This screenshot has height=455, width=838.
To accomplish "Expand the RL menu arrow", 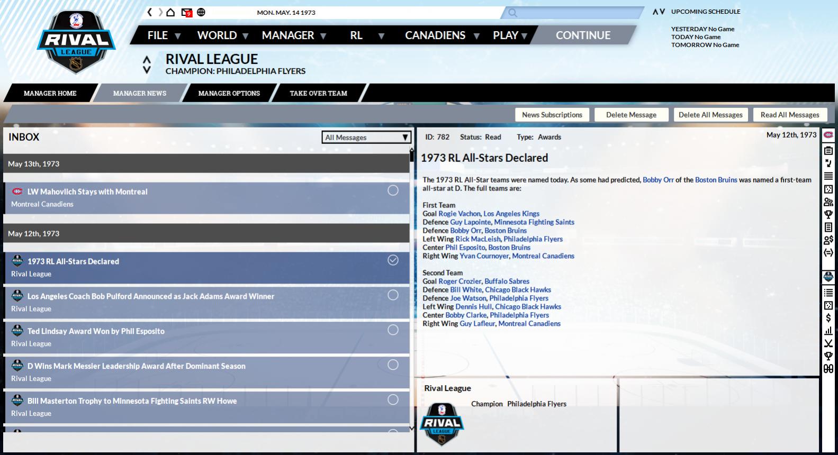I will click(381, 36).
